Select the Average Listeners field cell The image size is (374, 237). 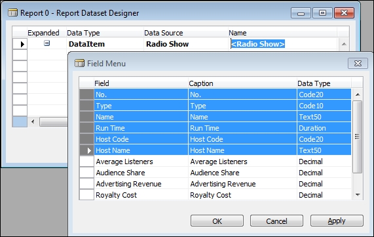[x=141, y=162]
